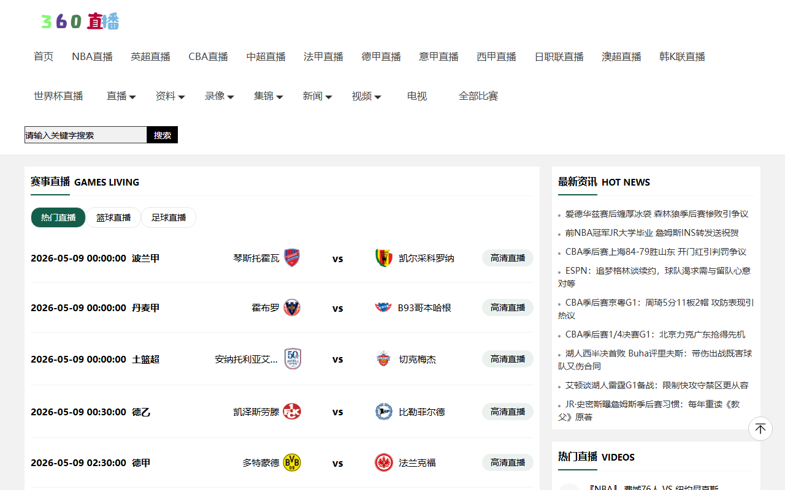This screenshot has width=785, height=490.
Task: Click the 搜索 search button
Action: pyautogui.click(x=163, y=135)
